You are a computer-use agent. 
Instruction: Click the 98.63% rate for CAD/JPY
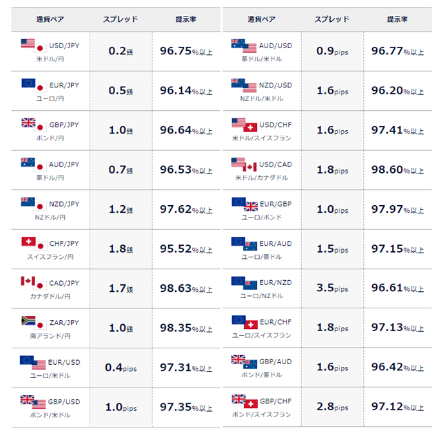(x=186, y=288)
